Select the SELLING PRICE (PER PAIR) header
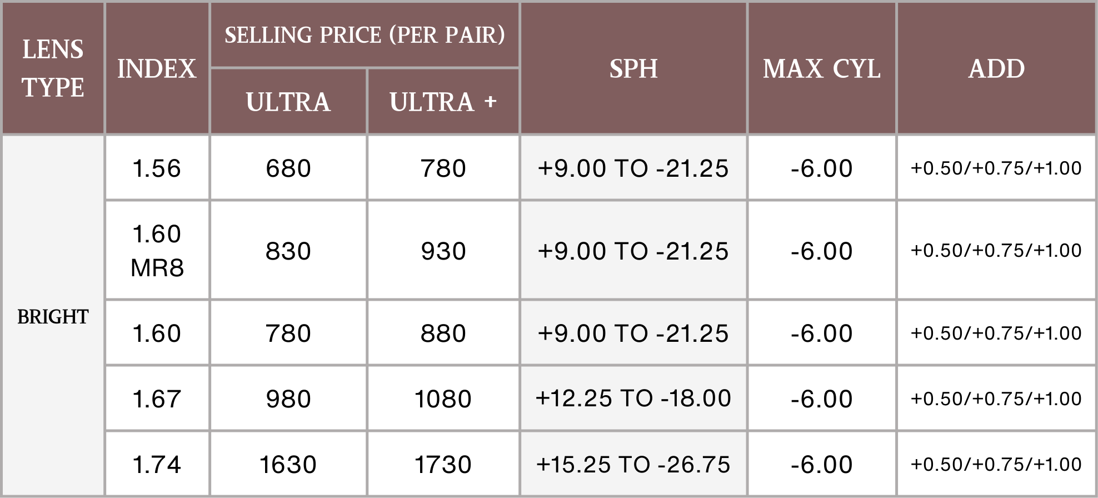This screenshot has width=1098, height=498. pos(365,35)
